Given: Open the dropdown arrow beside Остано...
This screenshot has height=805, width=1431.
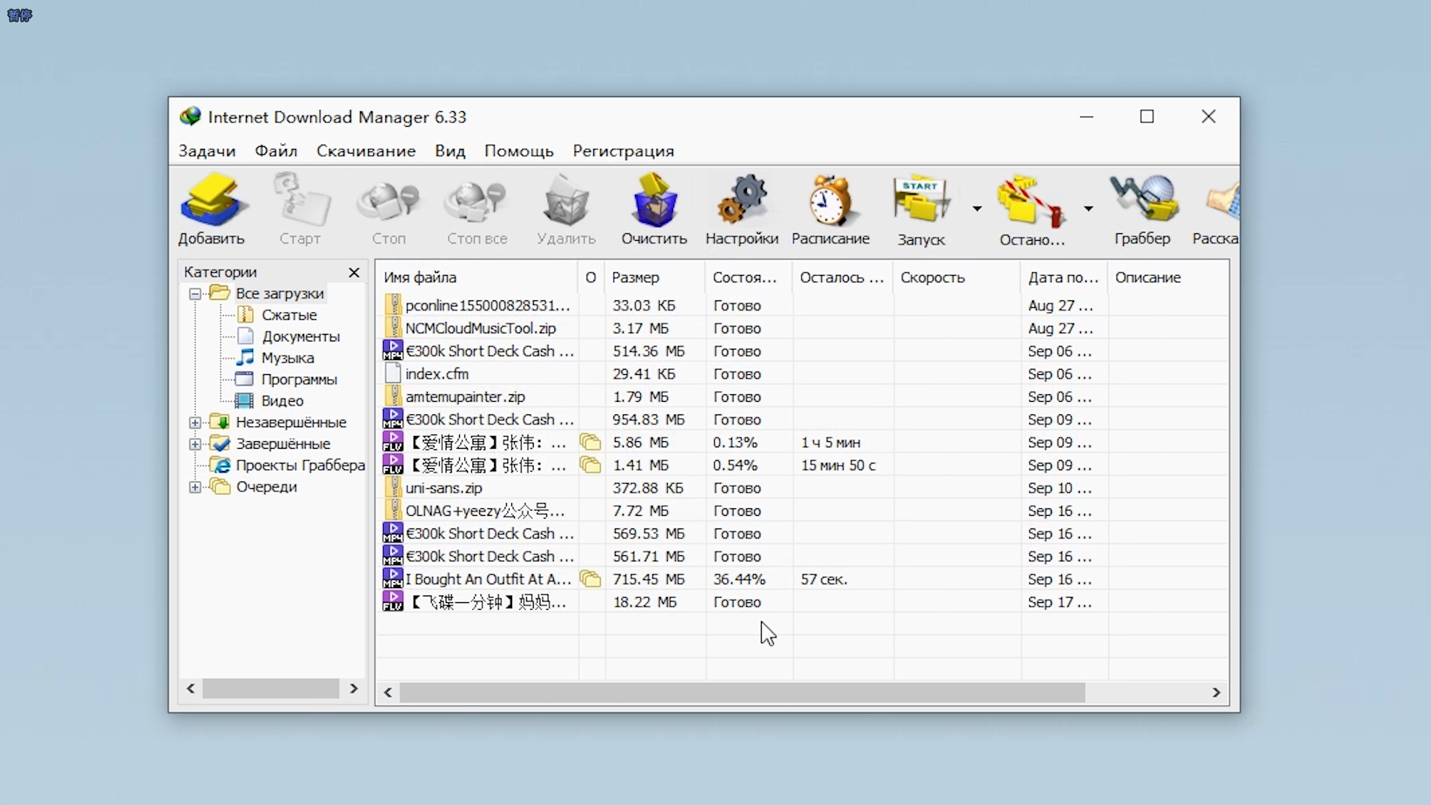Looking at the screenshot, I should click(1088, 209).
